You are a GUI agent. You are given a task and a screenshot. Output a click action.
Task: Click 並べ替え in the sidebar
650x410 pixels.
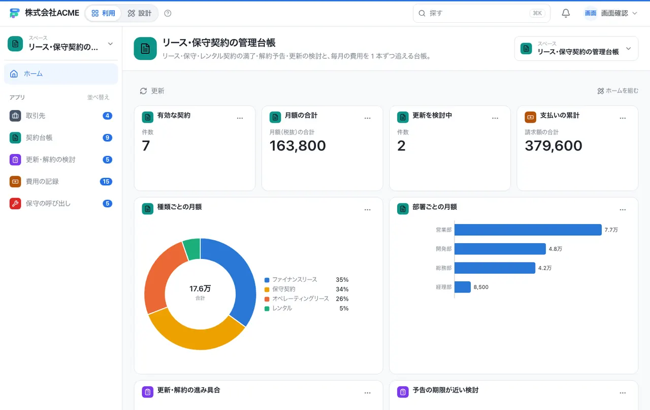(98, 97)
